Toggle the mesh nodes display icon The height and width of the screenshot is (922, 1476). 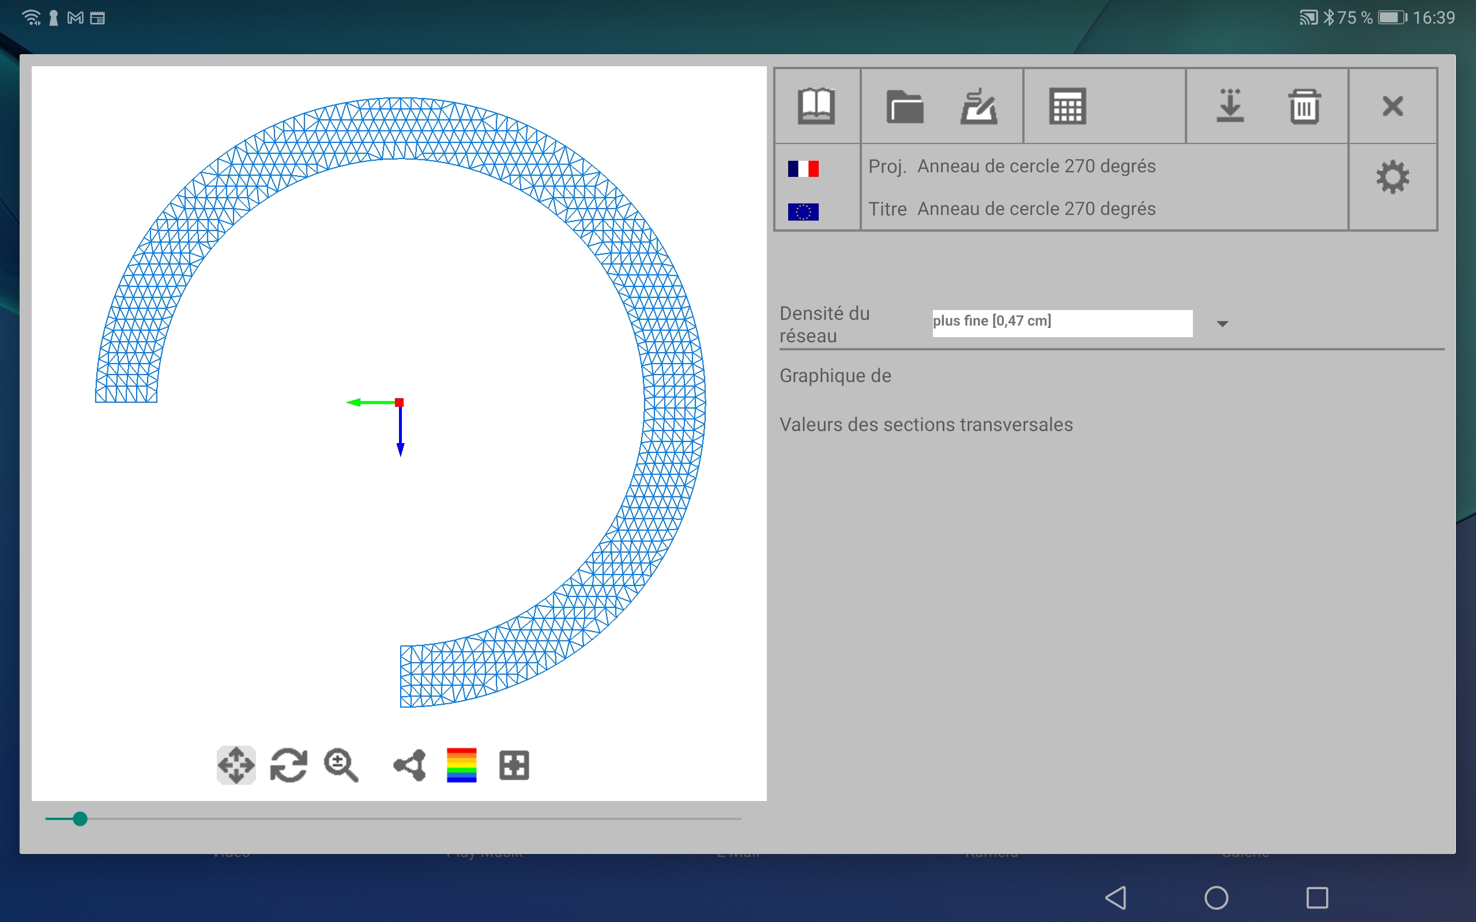[409, 765]
